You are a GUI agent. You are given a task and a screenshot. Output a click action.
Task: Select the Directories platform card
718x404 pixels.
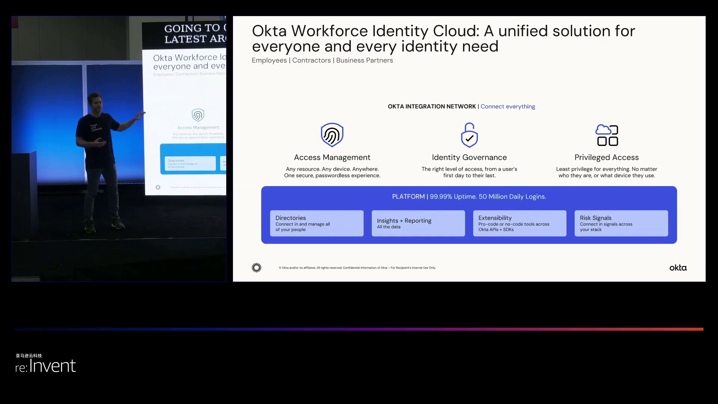coord(316,223)
